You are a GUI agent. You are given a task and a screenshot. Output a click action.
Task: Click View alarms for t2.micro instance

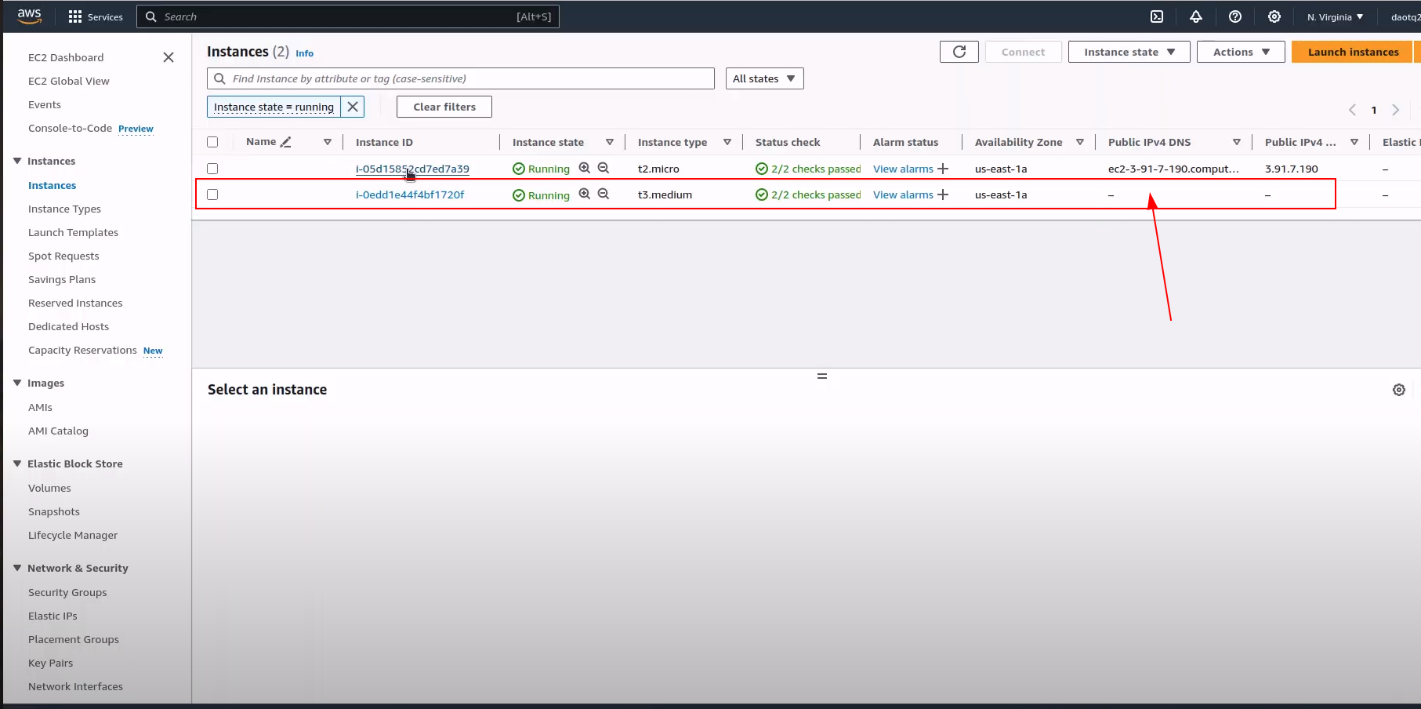[903, 169]
